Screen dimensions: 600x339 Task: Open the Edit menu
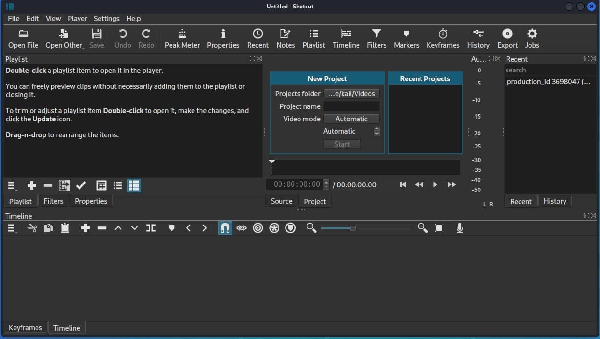point(33,19)
